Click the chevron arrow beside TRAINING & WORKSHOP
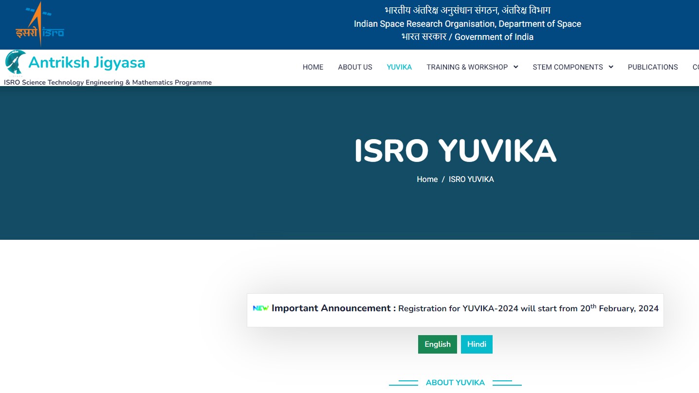 (x=516, y=68)
